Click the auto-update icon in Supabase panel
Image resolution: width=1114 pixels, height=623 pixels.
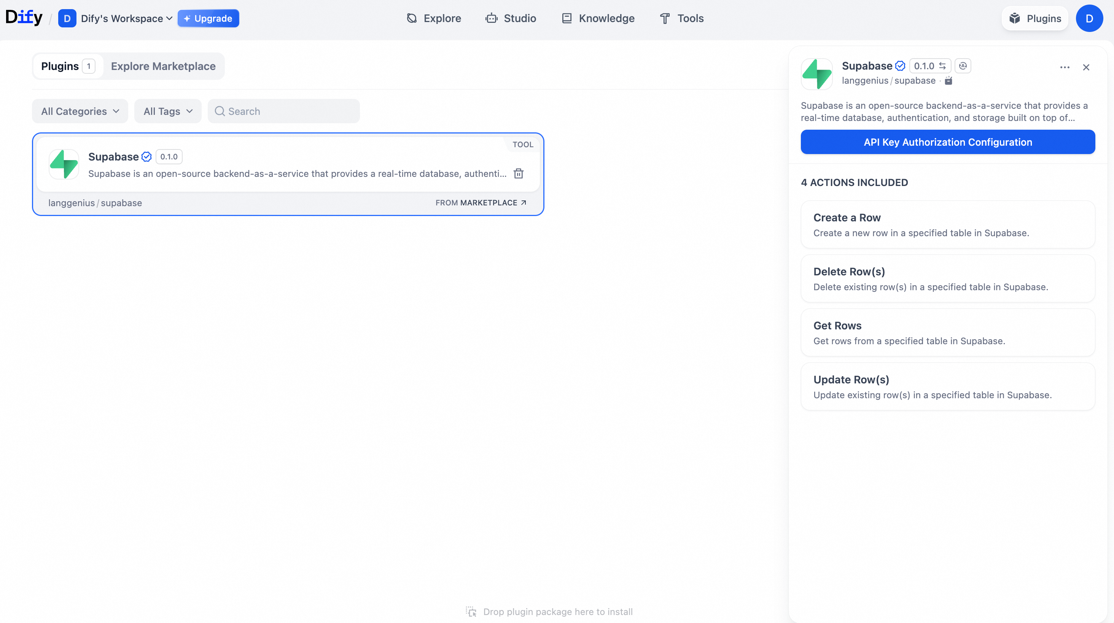pyautogui.click(x=963, y=66)
